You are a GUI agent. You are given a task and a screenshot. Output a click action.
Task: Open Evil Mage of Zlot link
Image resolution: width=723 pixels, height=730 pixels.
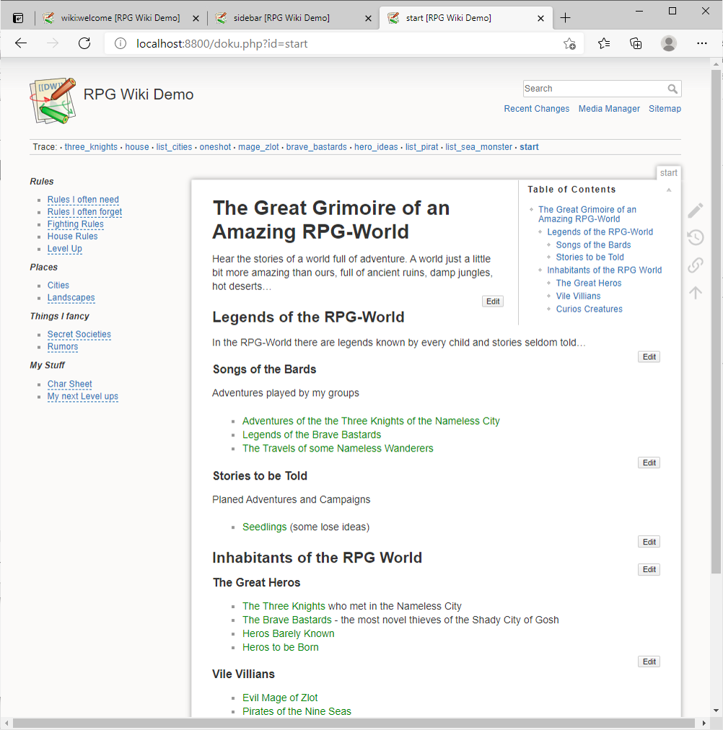click(280, 698)
